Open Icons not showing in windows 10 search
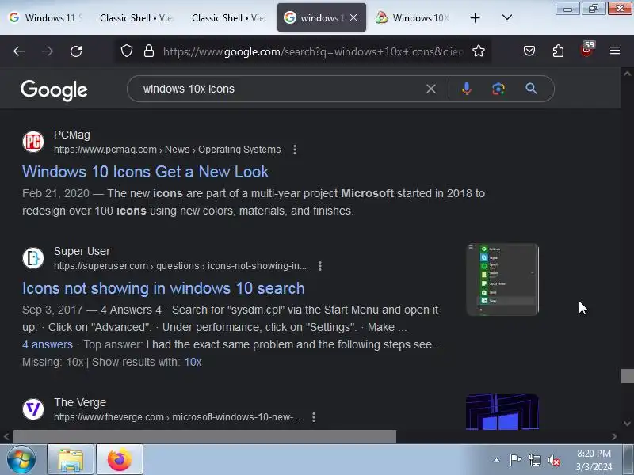Viewport: 634px width, 475px height. click(x=163, y=288)
